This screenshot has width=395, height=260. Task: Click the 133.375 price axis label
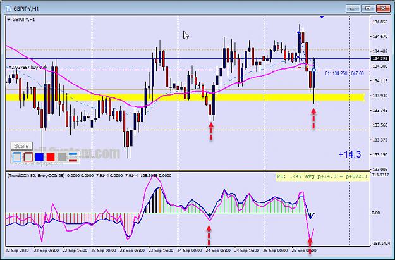(x=380, y=140)
